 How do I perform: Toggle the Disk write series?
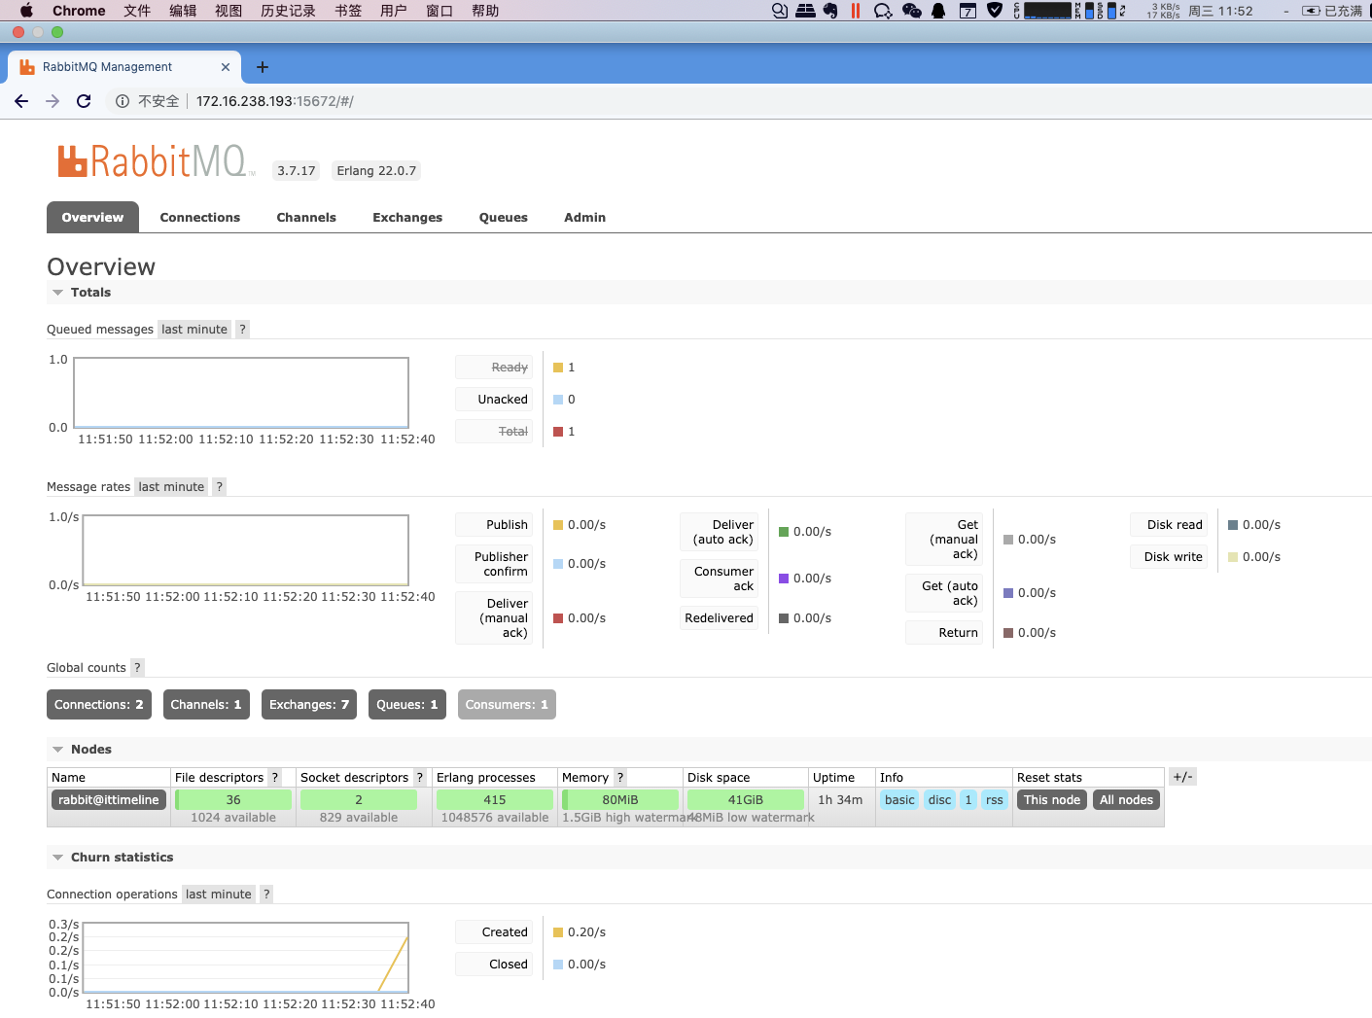[x=1169, y=557]
